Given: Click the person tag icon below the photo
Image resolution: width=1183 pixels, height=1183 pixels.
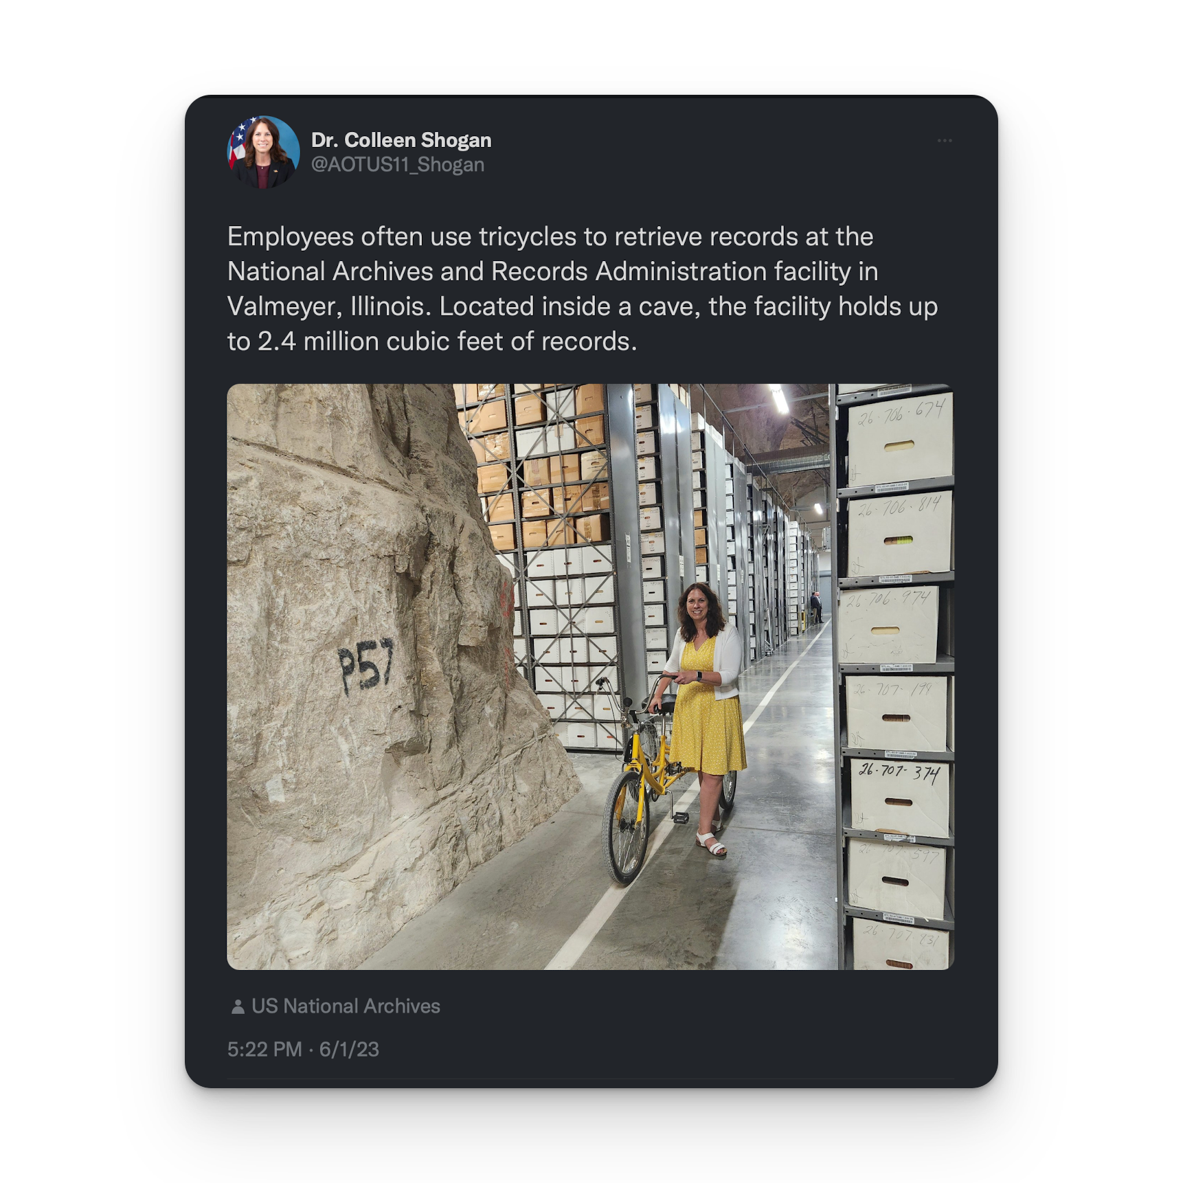Looking at the screenshot, I should tap(238, 1006).
